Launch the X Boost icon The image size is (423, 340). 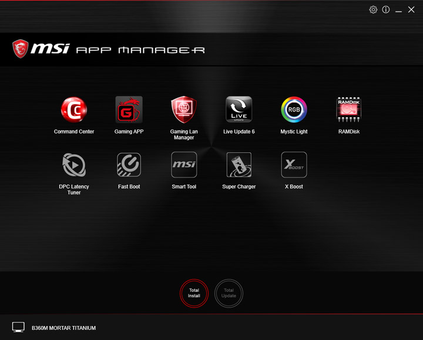[294, 165]
